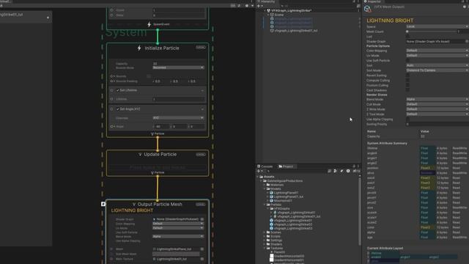Collapse the Textures folder in Project
Viewport: 469px width, 264px height.
click(x=265, y=248)
